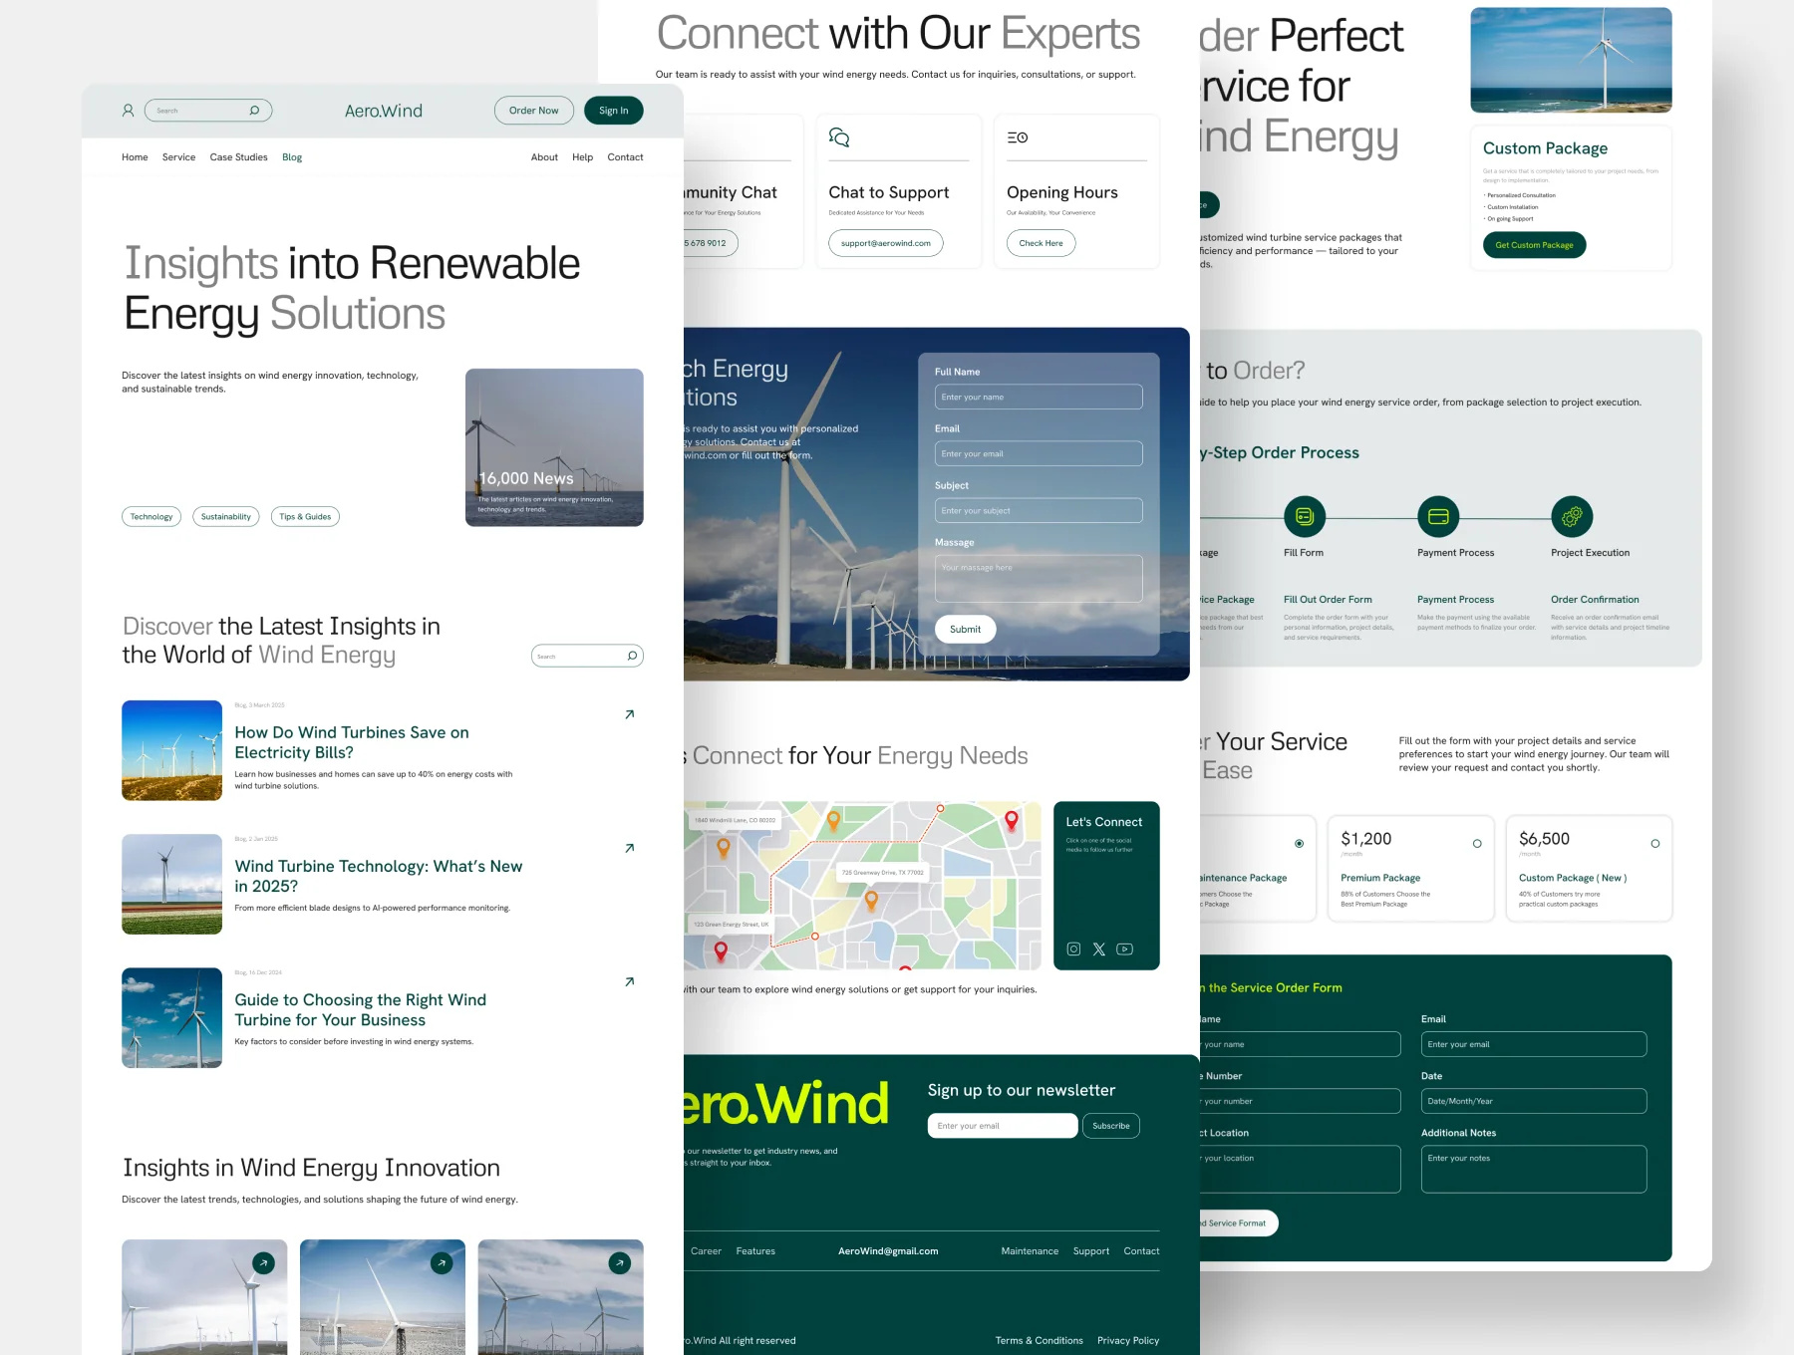Image resolution: width=1794 pixels, height=1355 pixels.
Task: Click orange map pin near Greenway Drive
Action: 871,901
